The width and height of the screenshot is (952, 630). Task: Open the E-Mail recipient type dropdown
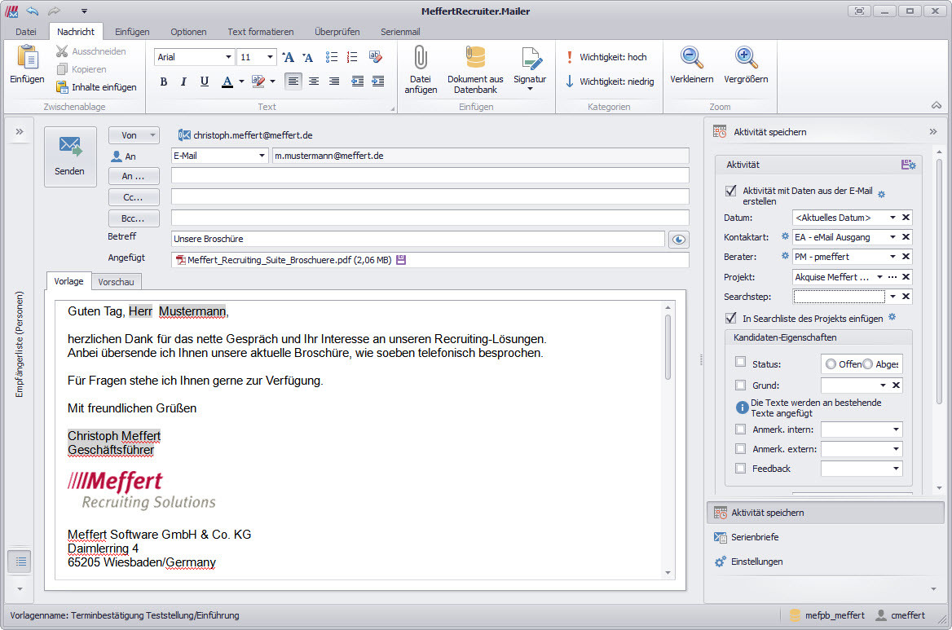pyautogui.click(x=262, y=156)
